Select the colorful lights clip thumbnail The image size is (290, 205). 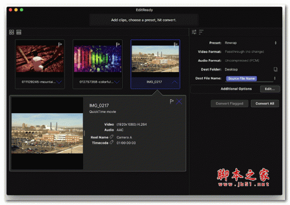tap(98, 59)
